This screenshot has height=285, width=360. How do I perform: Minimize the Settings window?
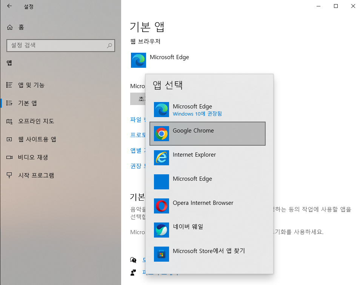pyautogui.click(x=318, y=6)
